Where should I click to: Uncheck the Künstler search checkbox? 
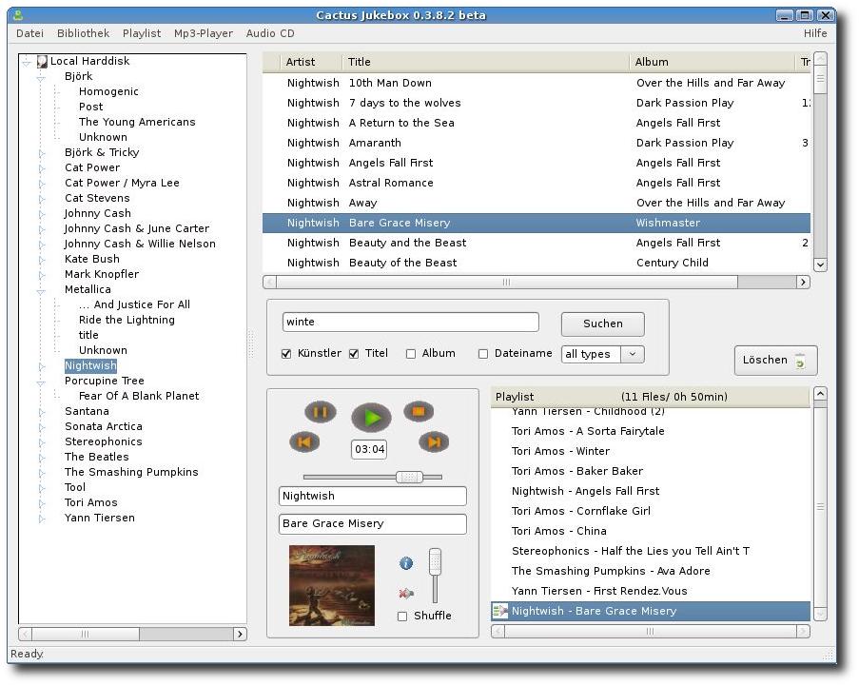tap(286, 354)
